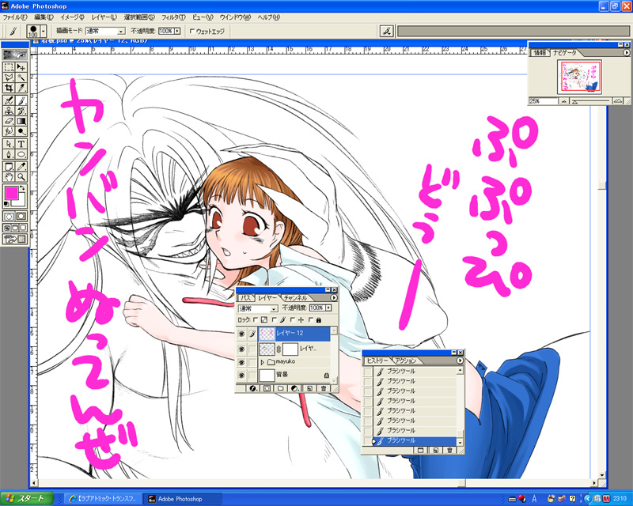
Task: Select the Magic Wand tool
Action: pyautogui.click(x=21, y=77)
